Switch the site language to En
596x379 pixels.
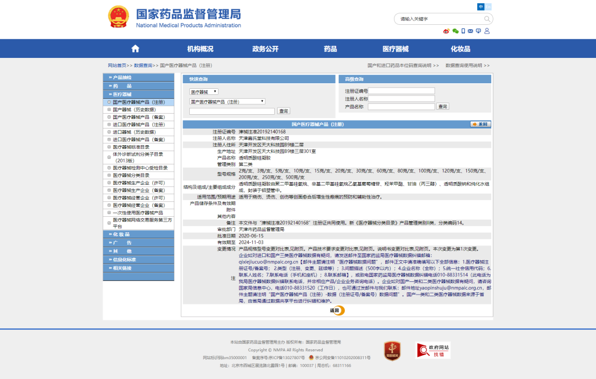488,7
